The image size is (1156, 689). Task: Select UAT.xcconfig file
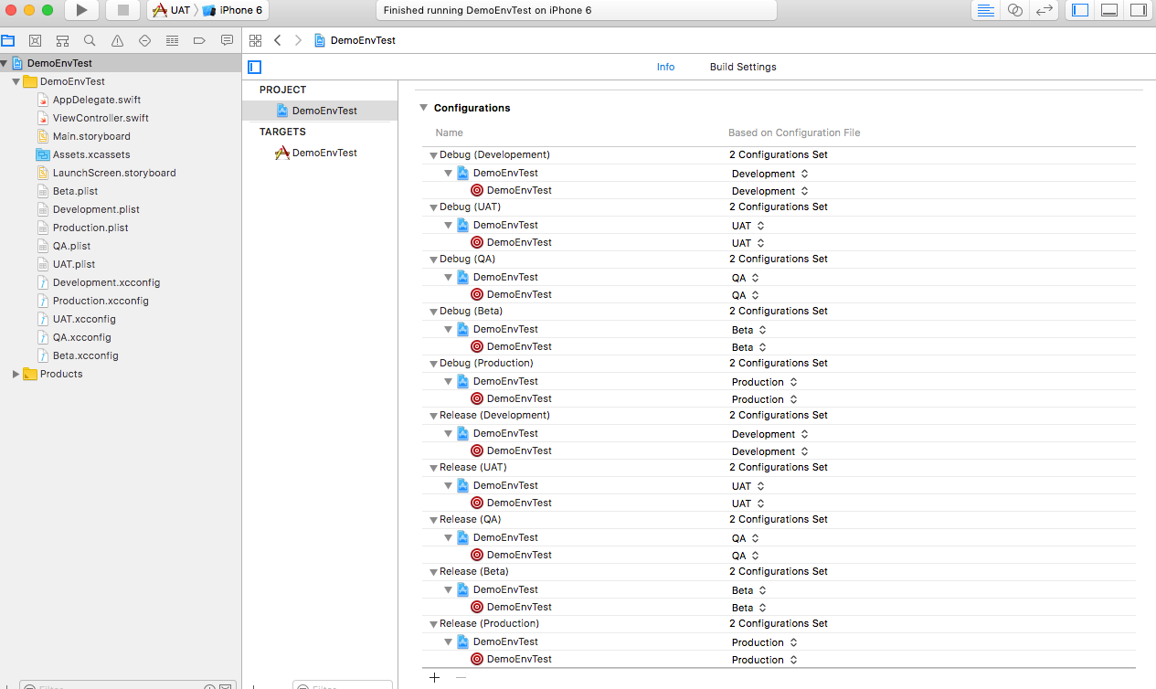(x=84, y=319)
